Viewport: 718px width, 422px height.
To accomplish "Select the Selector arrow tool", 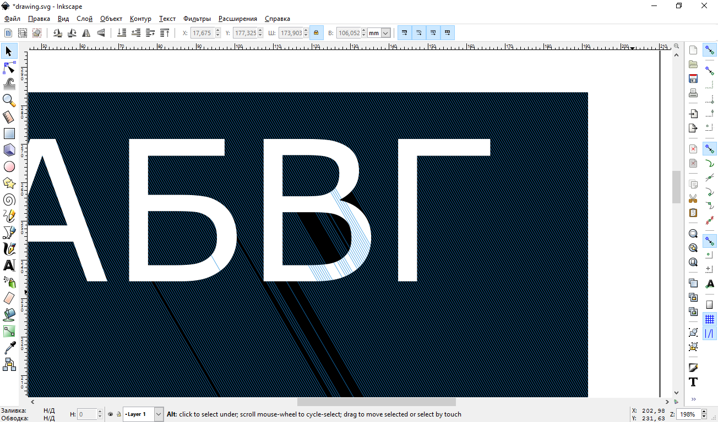I will [9, 51].
